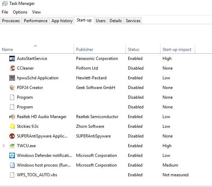Click the AutoStartService Panasonic icon

(x=12, y=59)
